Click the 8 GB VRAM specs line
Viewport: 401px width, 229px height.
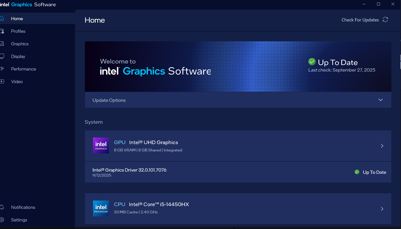(148, 150)
